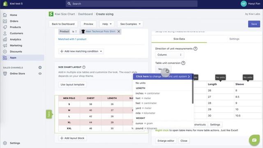
Task: Expand Add new matching condition dropdown
Action: pos(81,51)
